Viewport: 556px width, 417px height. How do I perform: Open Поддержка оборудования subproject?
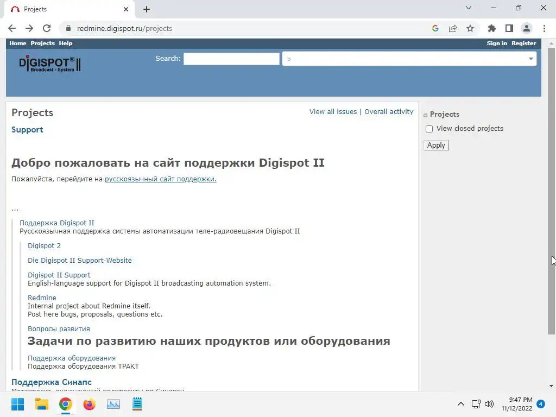(72, 358)
